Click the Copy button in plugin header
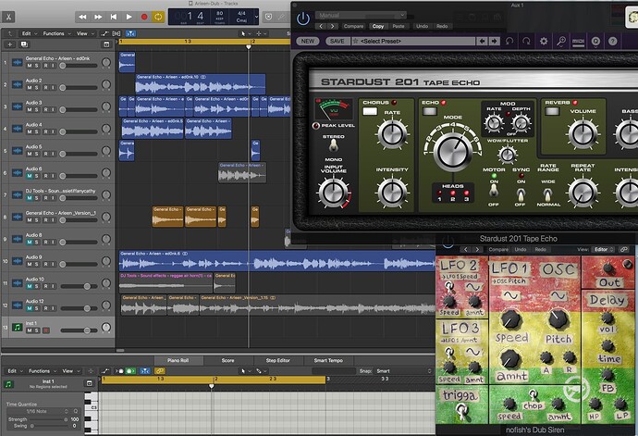 pyautogui.click(x=378, y=26)
